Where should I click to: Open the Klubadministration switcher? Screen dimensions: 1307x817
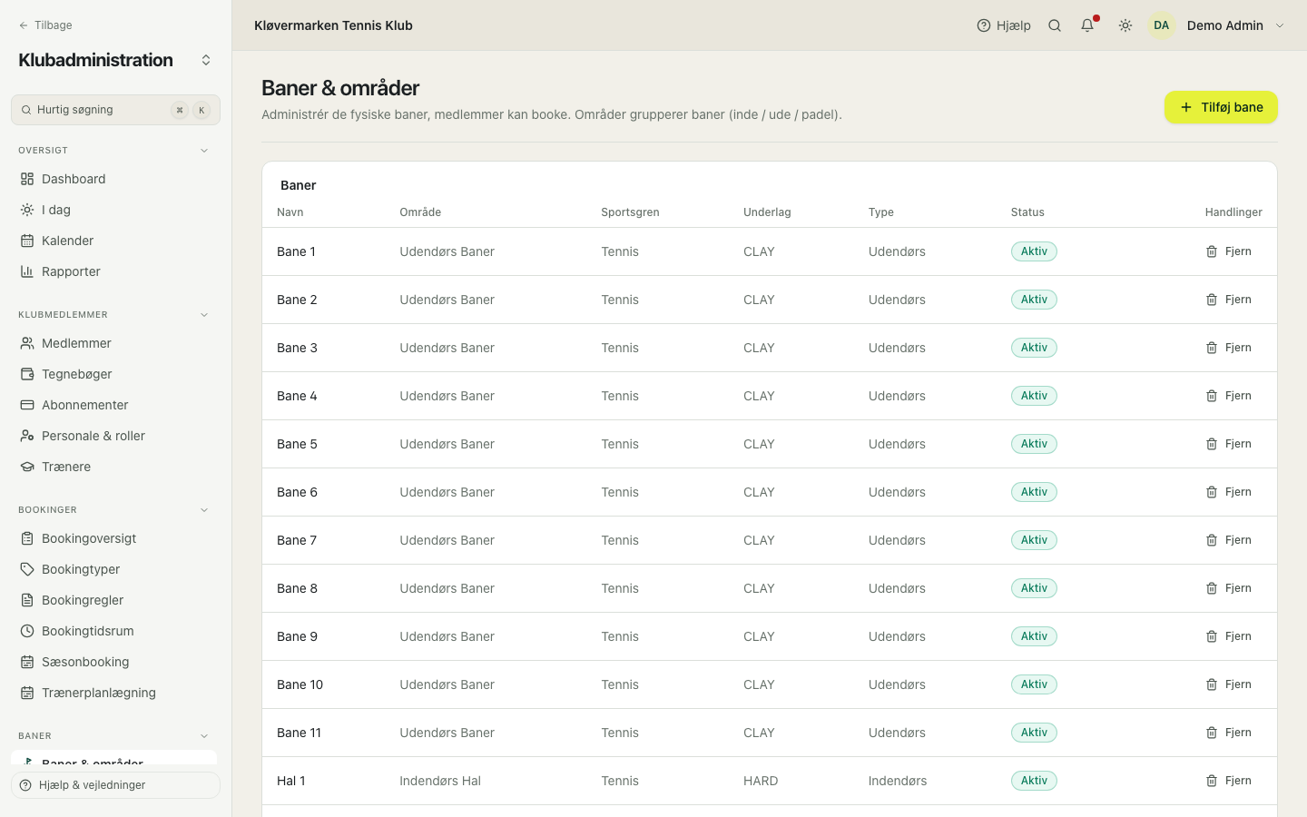(x=206, y=60)
